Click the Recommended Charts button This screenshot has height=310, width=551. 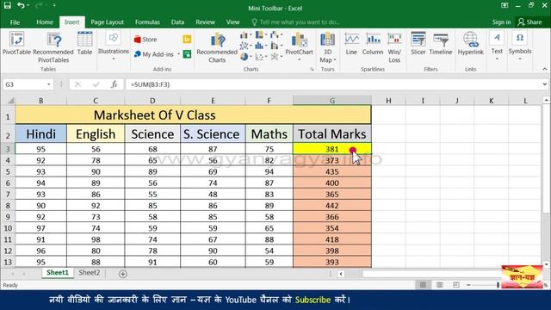[x=217, y=47]
